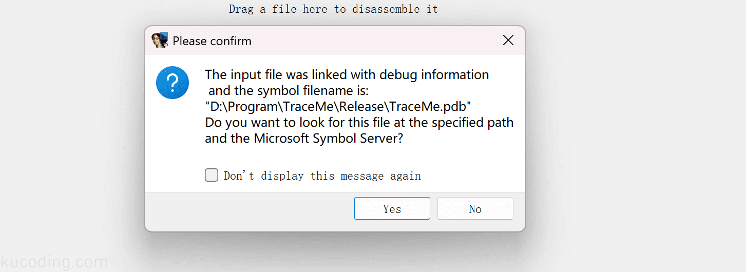Click the "Please confirm" title text
Screen dimensions: 746x272
[x=212, y=41]
